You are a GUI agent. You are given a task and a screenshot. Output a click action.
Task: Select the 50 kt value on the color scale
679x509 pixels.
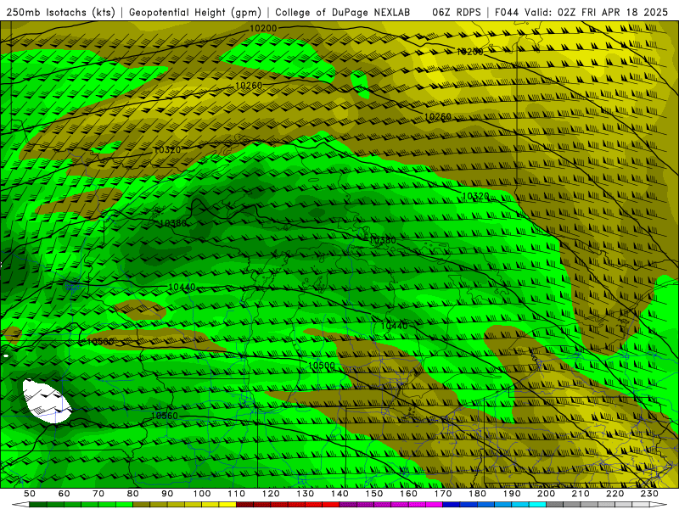(30, 494)
